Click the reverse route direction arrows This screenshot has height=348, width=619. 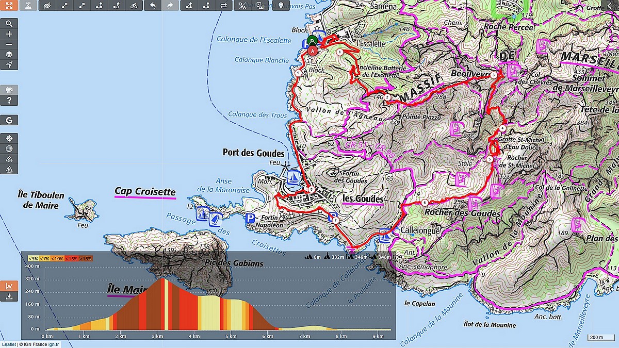click(223, 6)
